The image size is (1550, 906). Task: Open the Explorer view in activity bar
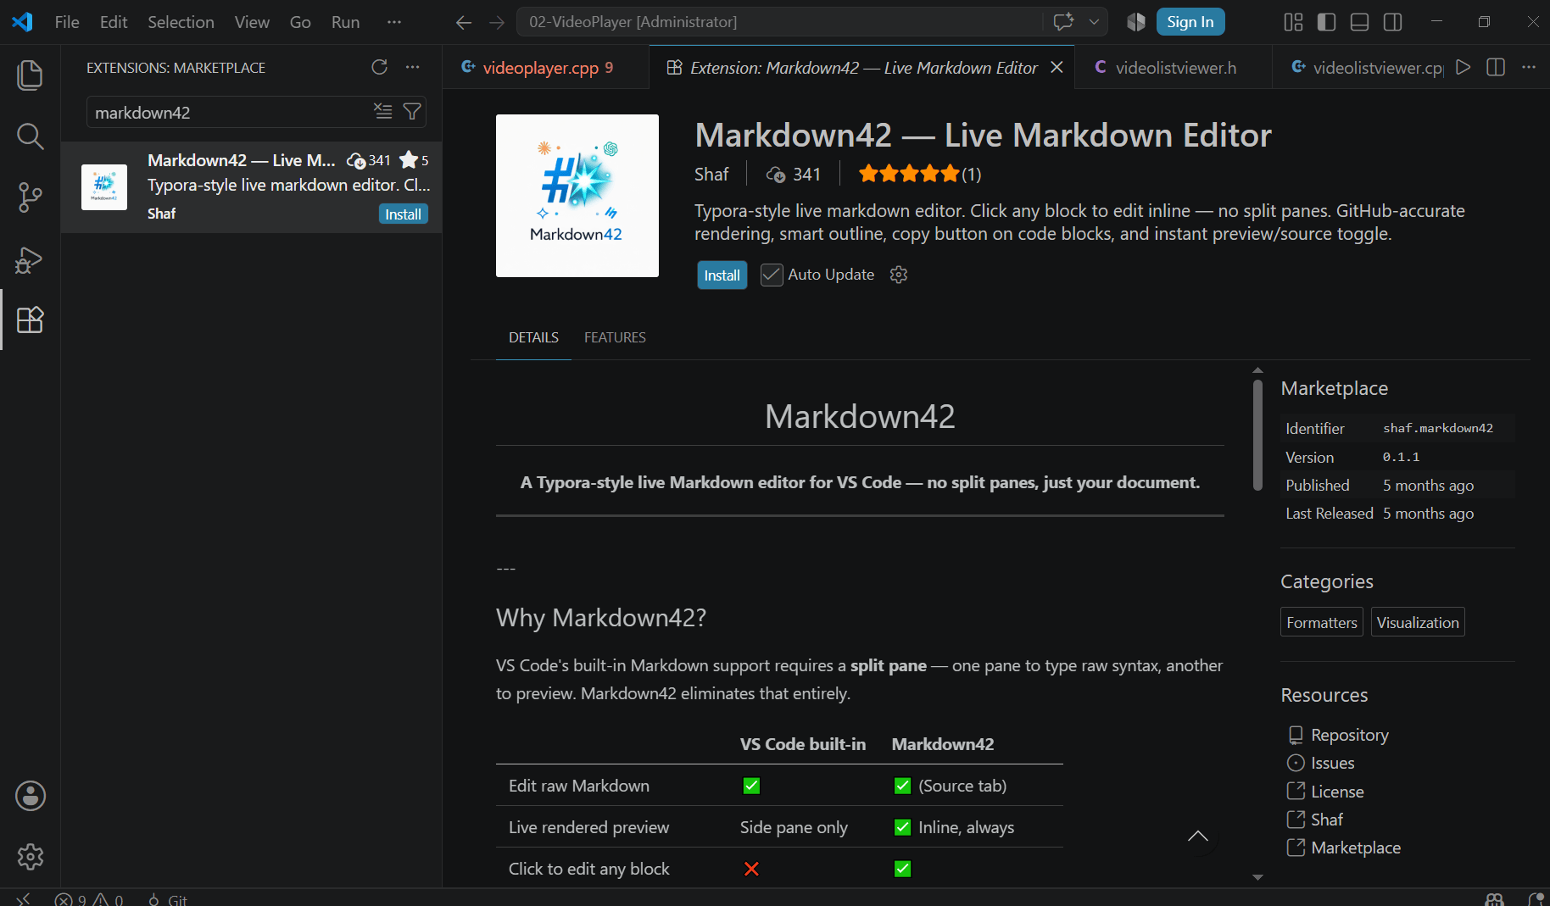30,75
